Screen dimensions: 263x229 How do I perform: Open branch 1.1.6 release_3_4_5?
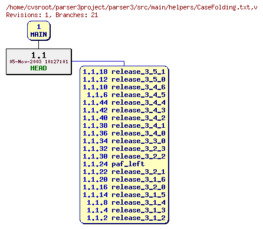point(126,95)
